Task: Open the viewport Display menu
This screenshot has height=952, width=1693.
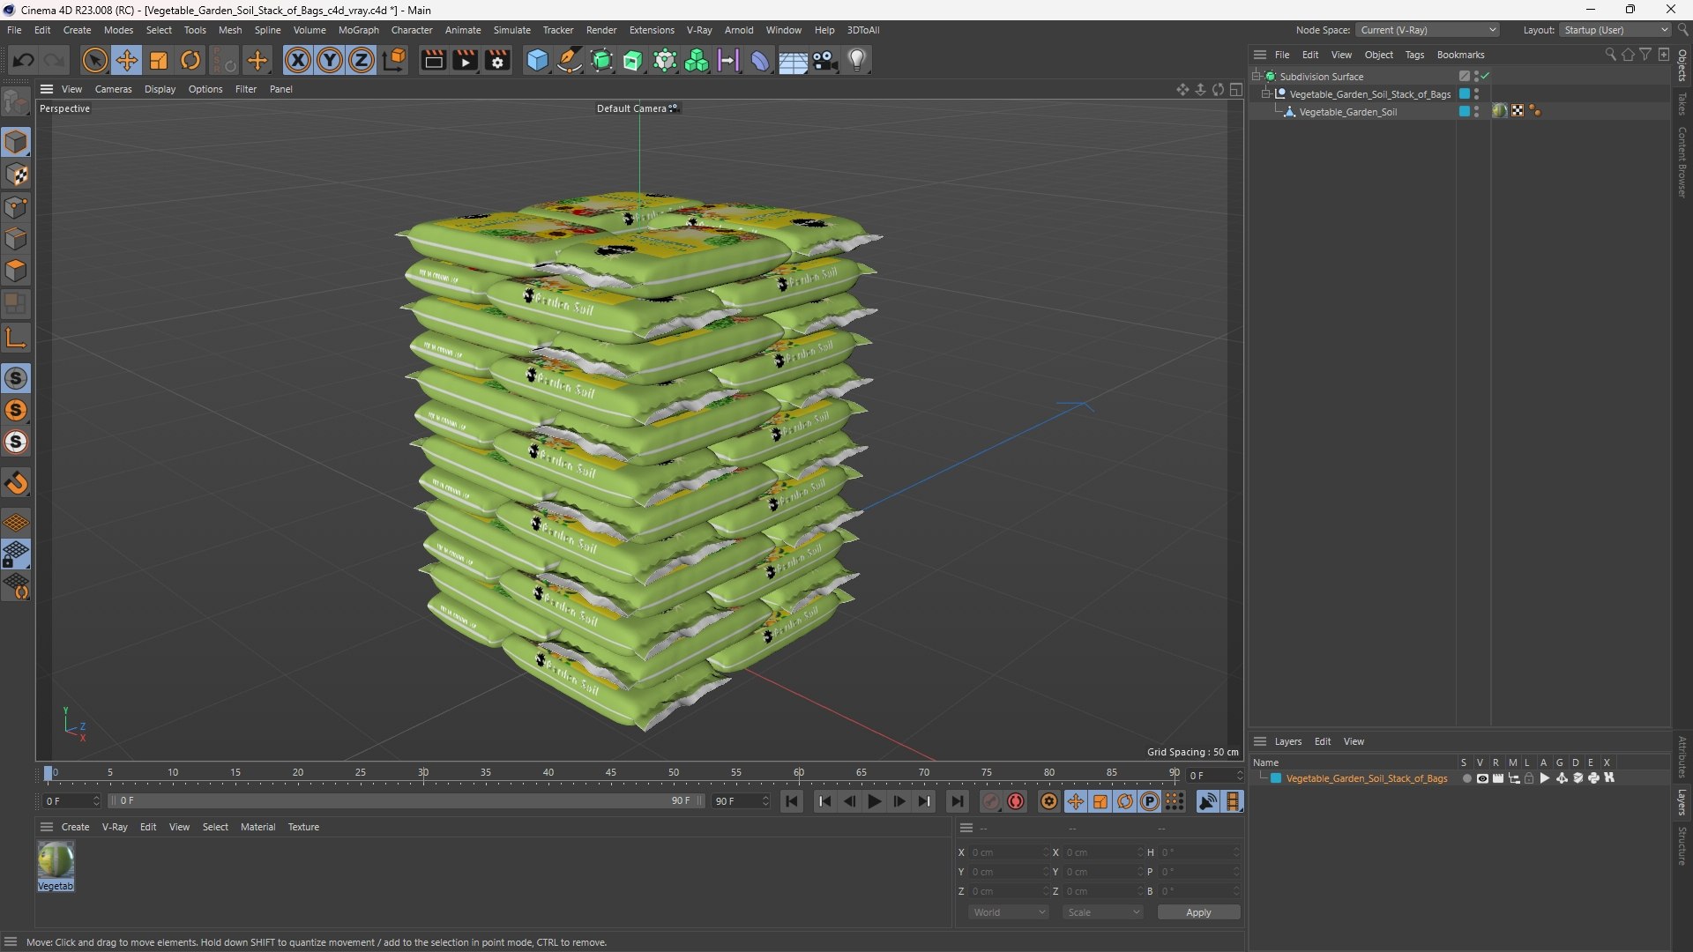Action: tap(160, 89)
